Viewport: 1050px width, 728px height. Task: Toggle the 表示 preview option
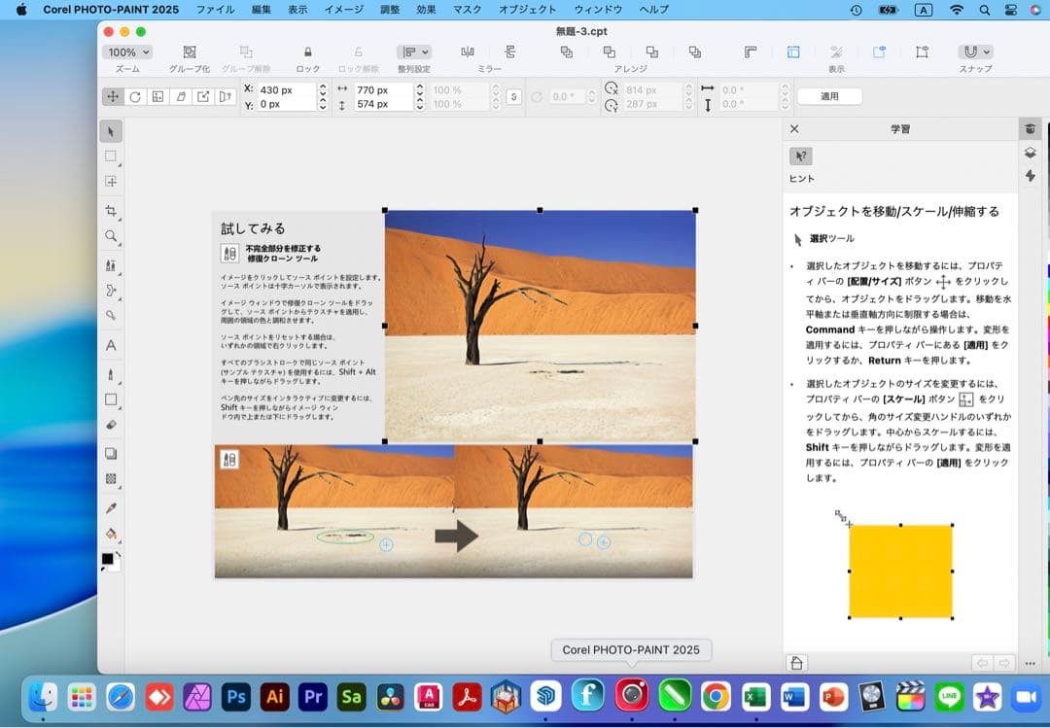[834, 52]
